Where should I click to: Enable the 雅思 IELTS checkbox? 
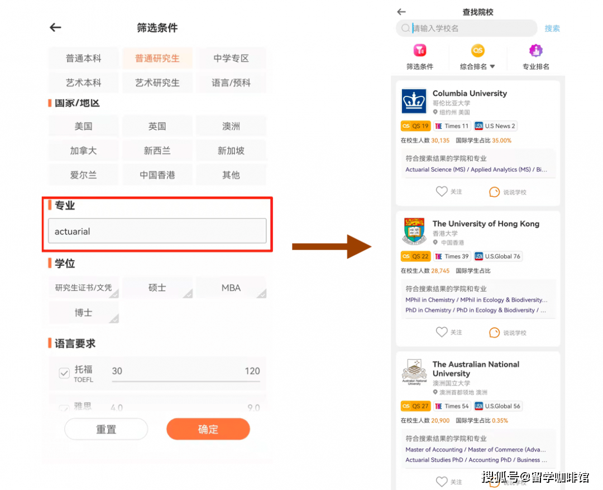click(64, 407)
